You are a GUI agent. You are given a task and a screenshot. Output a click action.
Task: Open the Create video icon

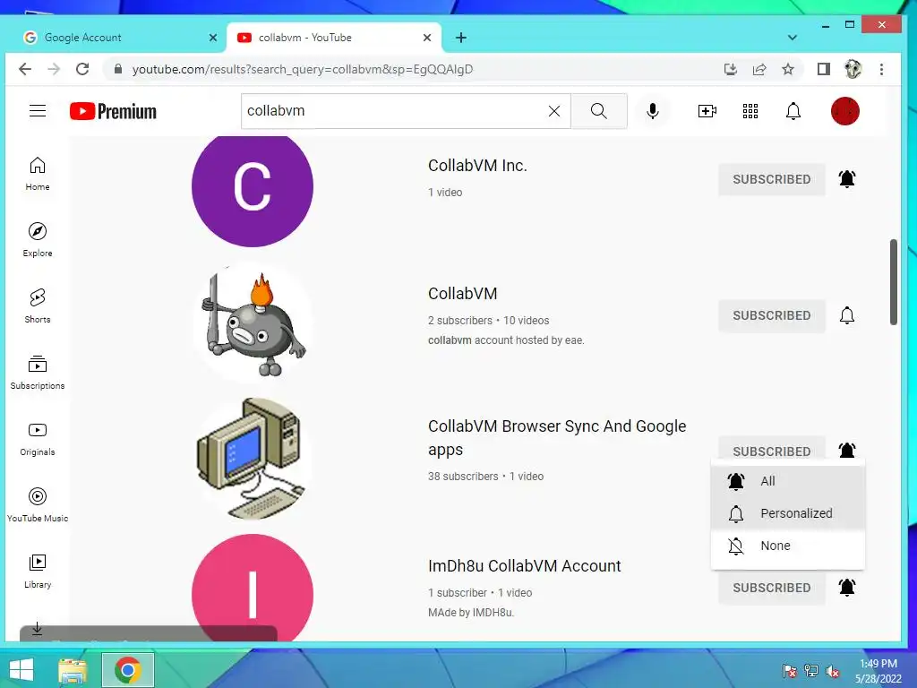point(707,111)
